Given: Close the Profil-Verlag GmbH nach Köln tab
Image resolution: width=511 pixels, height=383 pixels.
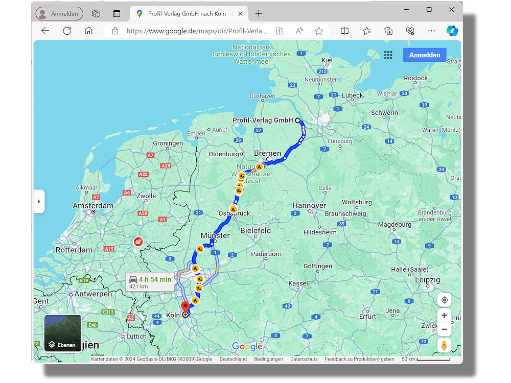Looking at the screenshot, I should pyautogui.click(x=240, y=14).
